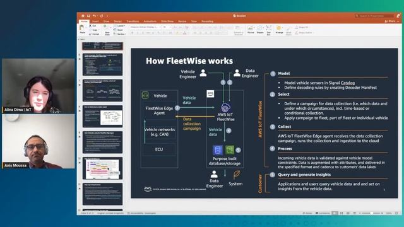Open the Shapes gallery
404x227 pixels.
(x=260, y=30)
